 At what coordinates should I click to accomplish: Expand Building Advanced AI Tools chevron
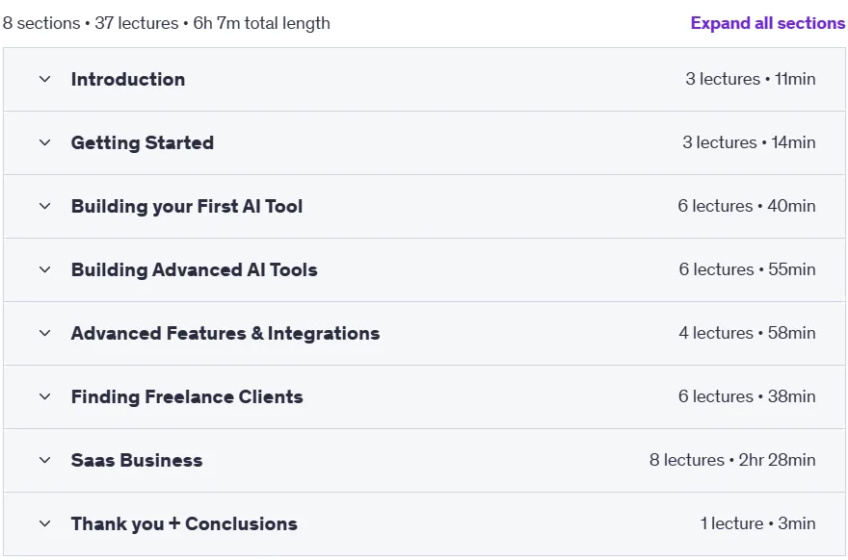[45, 269]
